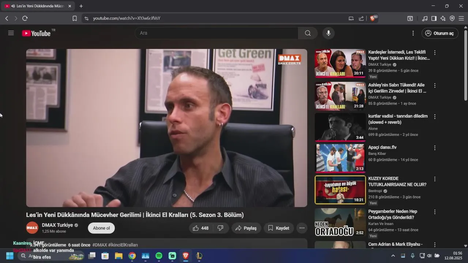This screenshot has width=468, height=263.
Task: Reload the page in Brave
Action: click(x=25, y=18)
